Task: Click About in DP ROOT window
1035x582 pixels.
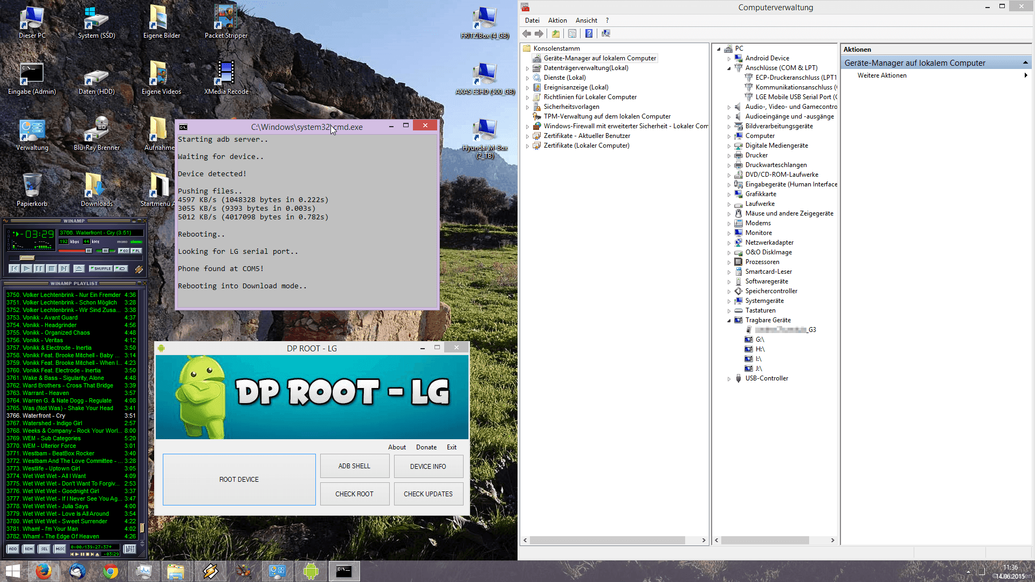Action: 397,447
